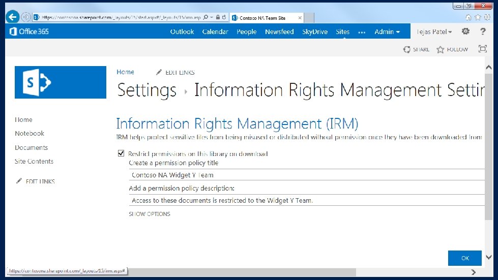Click pencil icon beside sidebar Edit Links

click(19, 181)
